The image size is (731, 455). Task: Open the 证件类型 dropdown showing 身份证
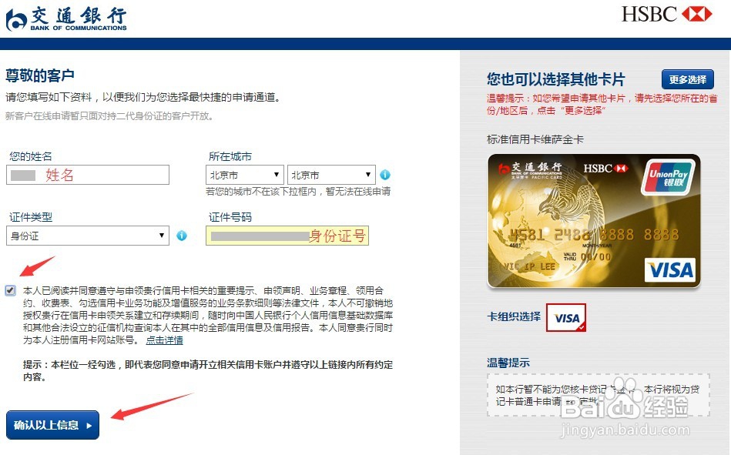[x=88, y=236]
